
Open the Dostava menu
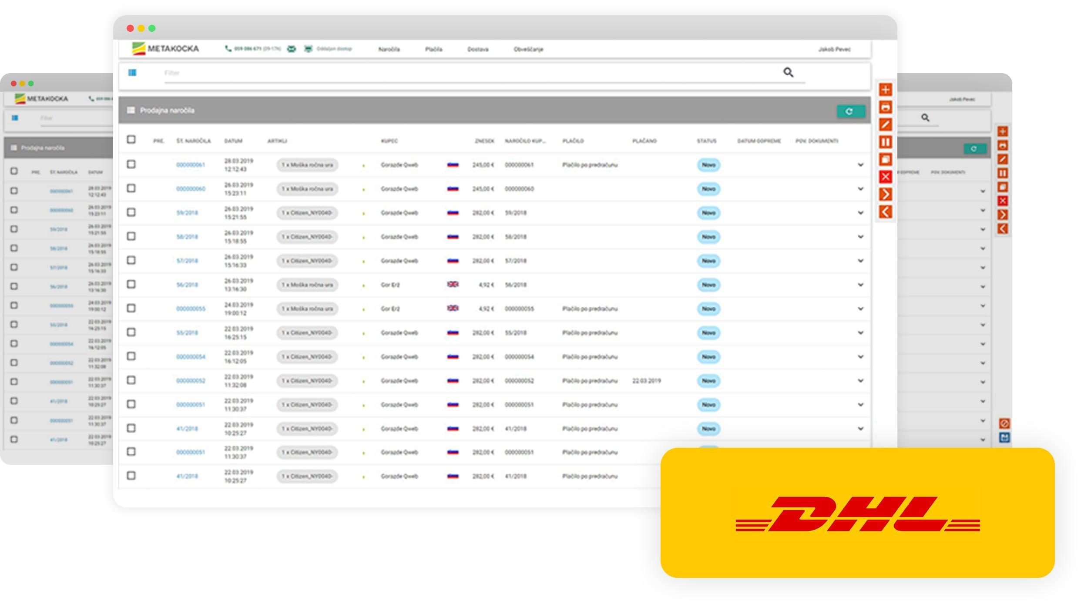[478, 49]
